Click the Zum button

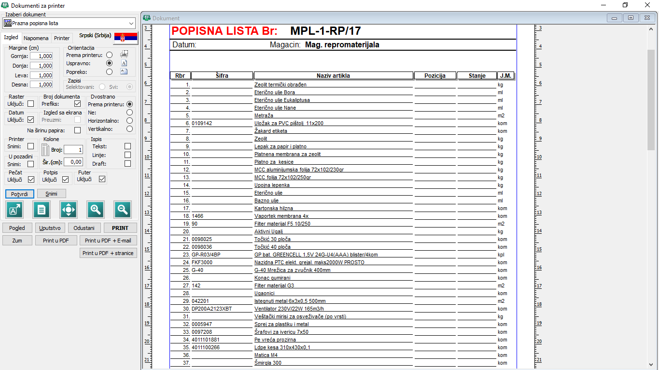tap(17, 240)
